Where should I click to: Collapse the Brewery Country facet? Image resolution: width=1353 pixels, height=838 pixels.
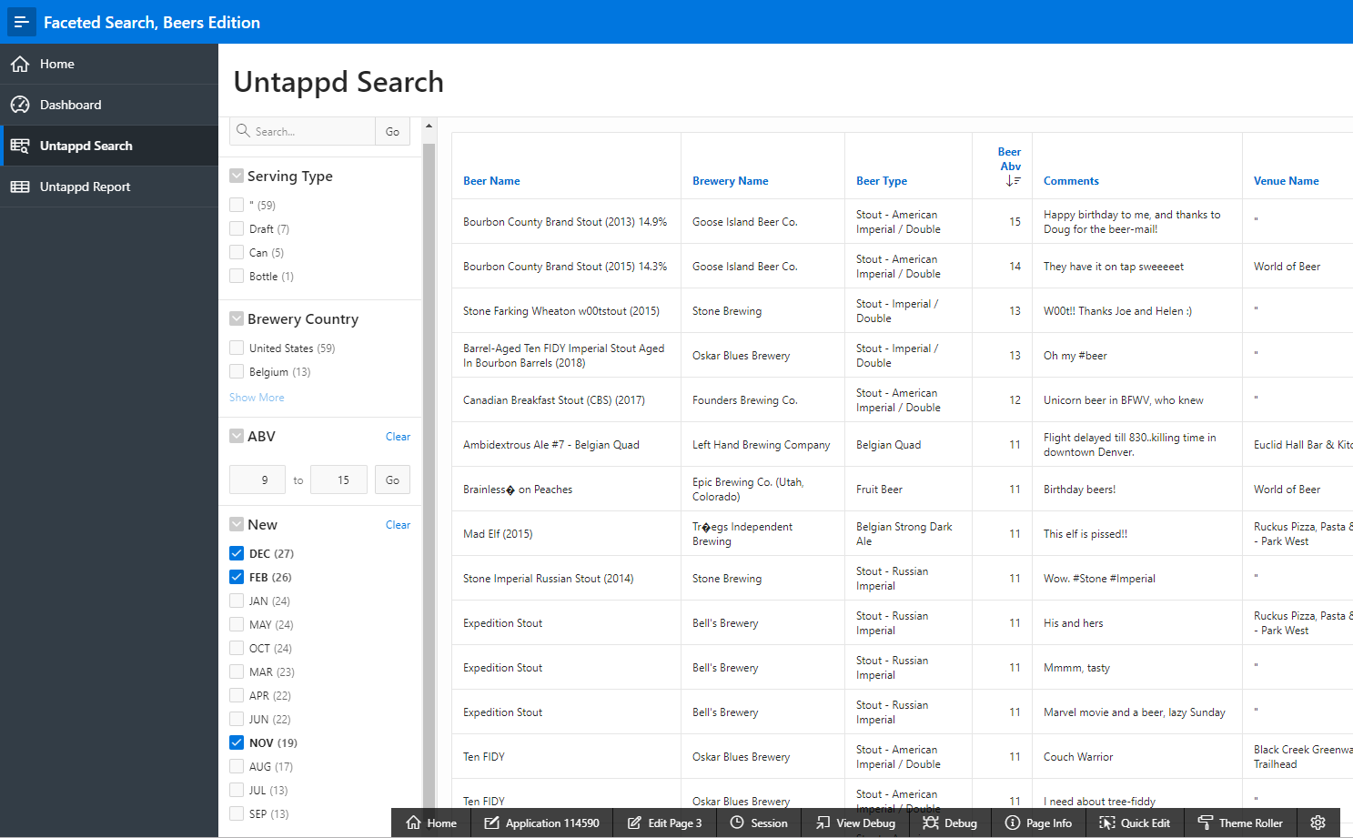[237, 318]
